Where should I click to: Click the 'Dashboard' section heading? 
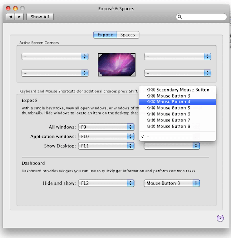coord(33,163)
